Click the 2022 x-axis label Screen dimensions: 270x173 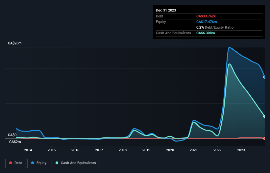(x=217, y=150)
